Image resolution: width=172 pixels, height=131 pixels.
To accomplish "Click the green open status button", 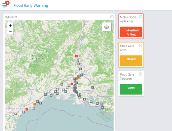I will 131,89.
